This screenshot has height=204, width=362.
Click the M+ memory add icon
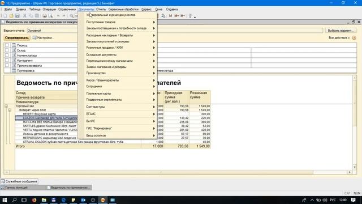point(176,16)
